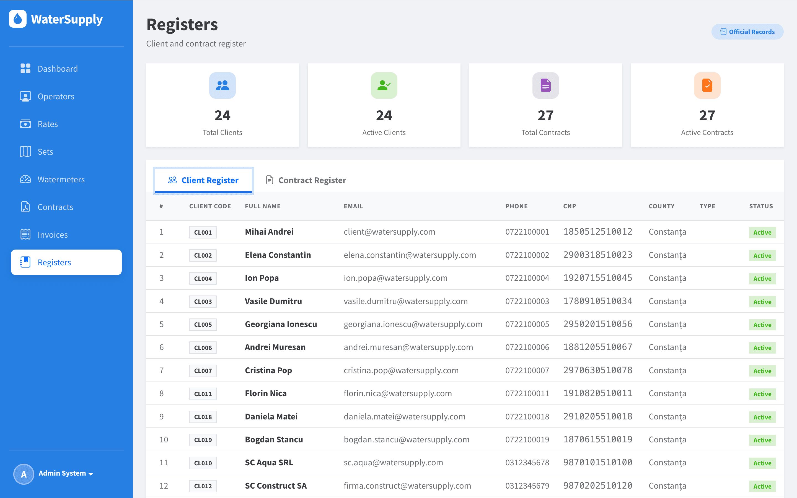Click Active status badge for Mihai Andrei

pos(762,232)
